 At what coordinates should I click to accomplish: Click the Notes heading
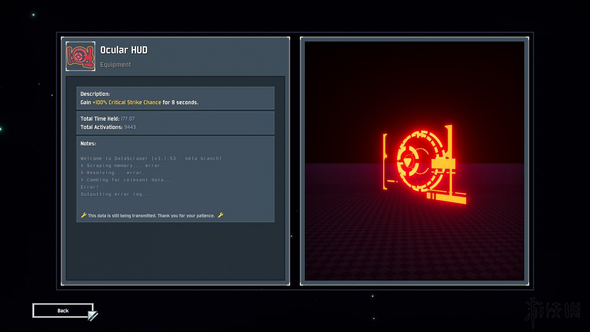click(88, 144)
